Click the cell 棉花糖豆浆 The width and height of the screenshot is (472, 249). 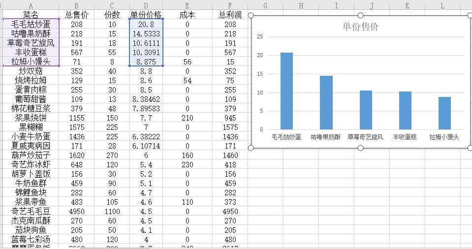pyautogui.click(x=31, y=108)
